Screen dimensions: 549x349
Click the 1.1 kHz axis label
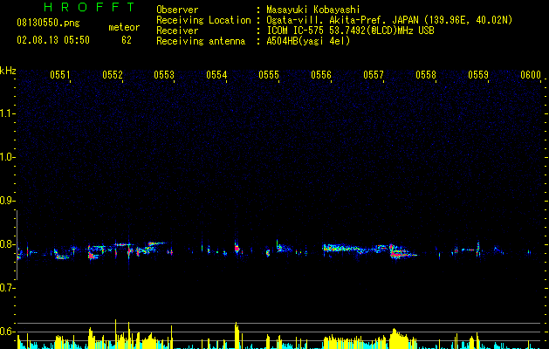(x=6, y=113)
